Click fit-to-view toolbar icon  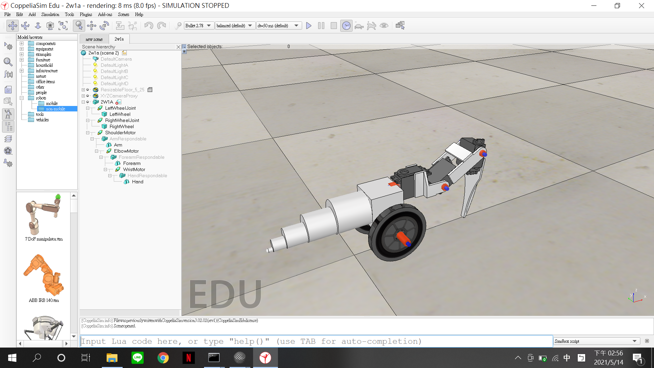coord(63,26)
